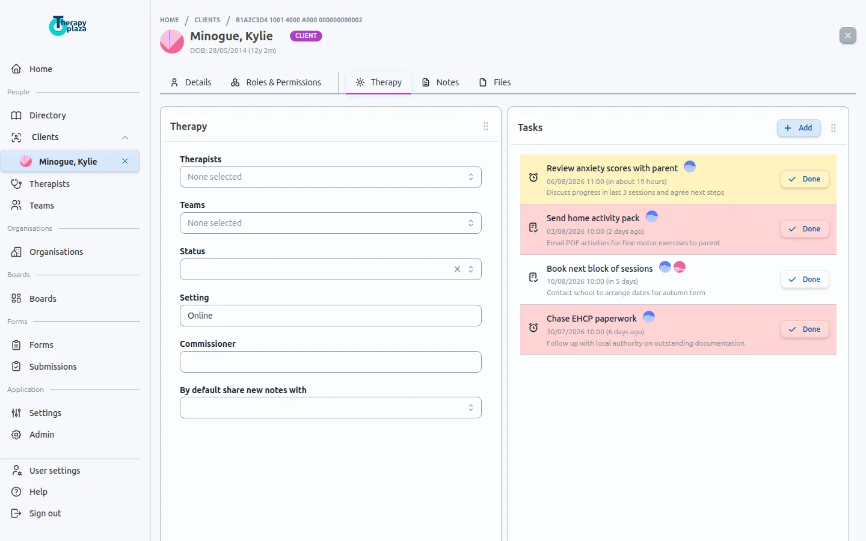Open the Therapists dropdown
866x541 pixels.
pos(331,177)
